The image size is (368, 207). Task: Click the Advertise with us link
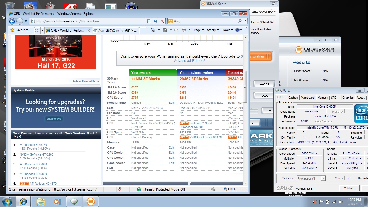tap(86, 81)
